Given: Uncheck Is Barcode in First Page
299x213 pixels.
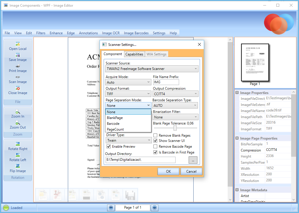Looking at the screenshot, I should pos(155,152).
